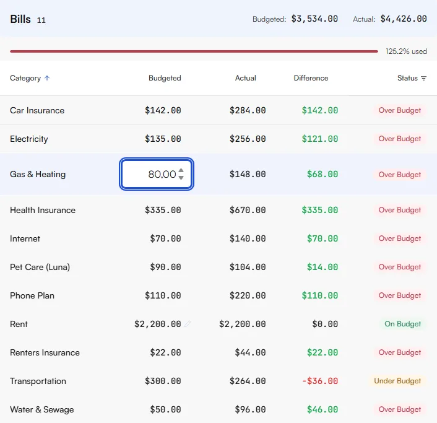437x423 pixels.
Task: Select the Renters Insurance category
Action: click(45, 352)
